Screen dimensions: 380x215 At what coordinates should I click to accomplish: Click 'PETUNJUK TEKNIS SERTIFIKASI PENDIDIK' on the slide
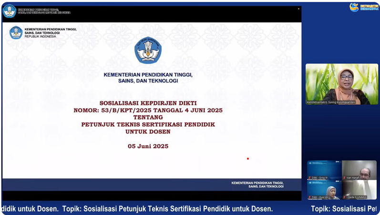[148, 124]
